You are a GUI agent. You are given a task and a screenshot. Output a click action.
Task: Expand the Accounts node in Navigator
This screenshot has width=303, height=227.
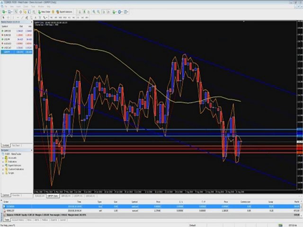point(3,158)
